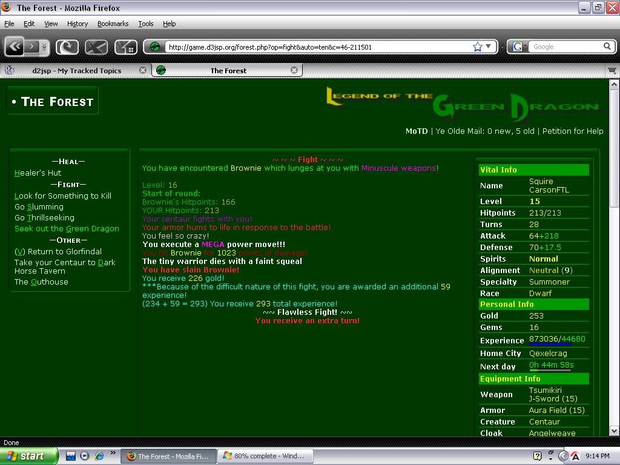Click the browser Back arrow button
620x465 pixels.
point(15,47)
